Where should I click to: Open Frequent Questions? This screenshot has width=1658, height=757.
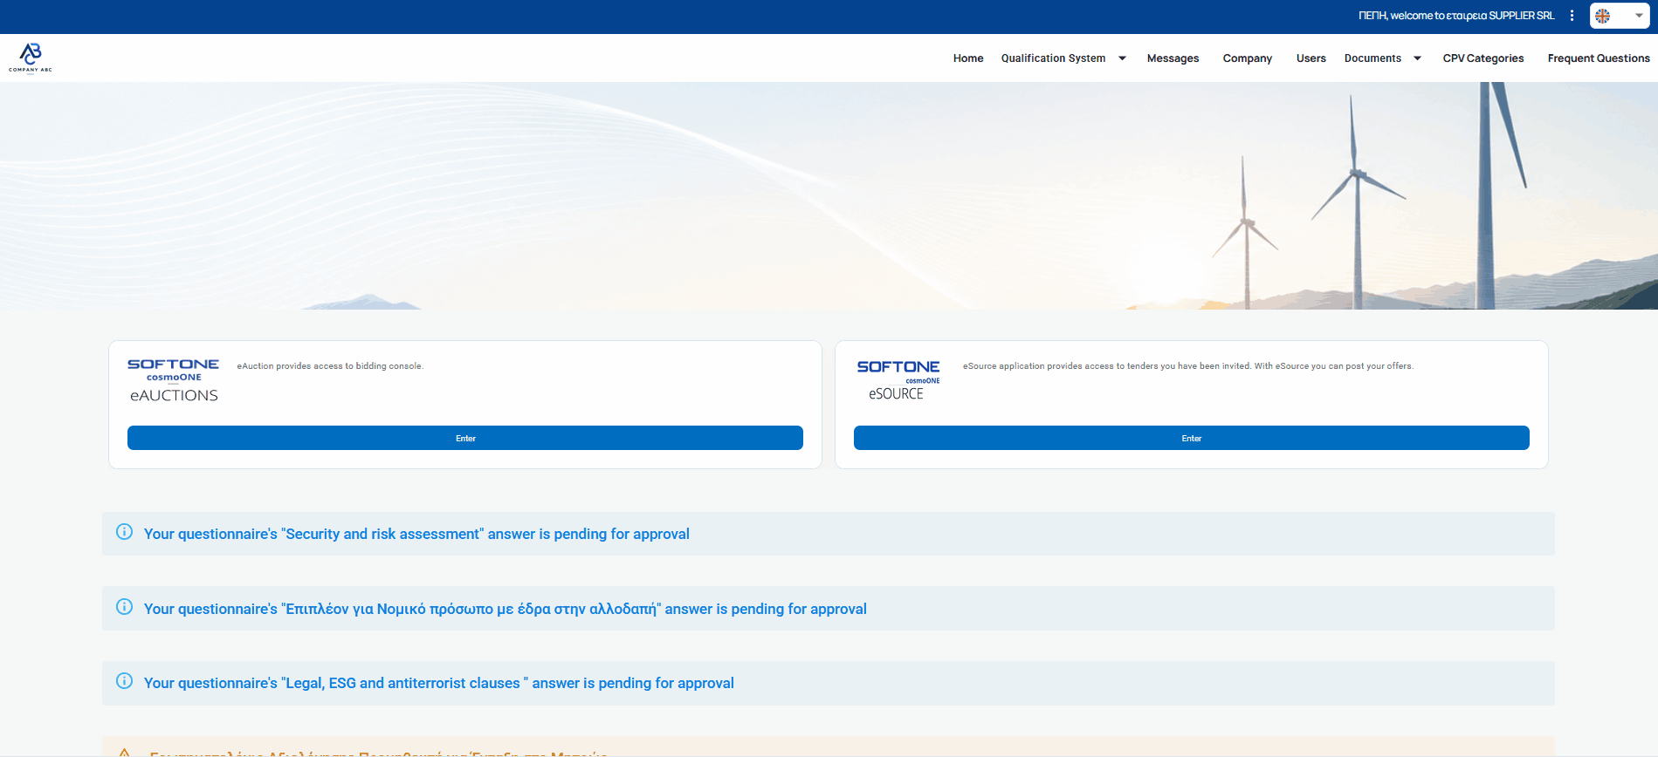(x=1599, y=58)
